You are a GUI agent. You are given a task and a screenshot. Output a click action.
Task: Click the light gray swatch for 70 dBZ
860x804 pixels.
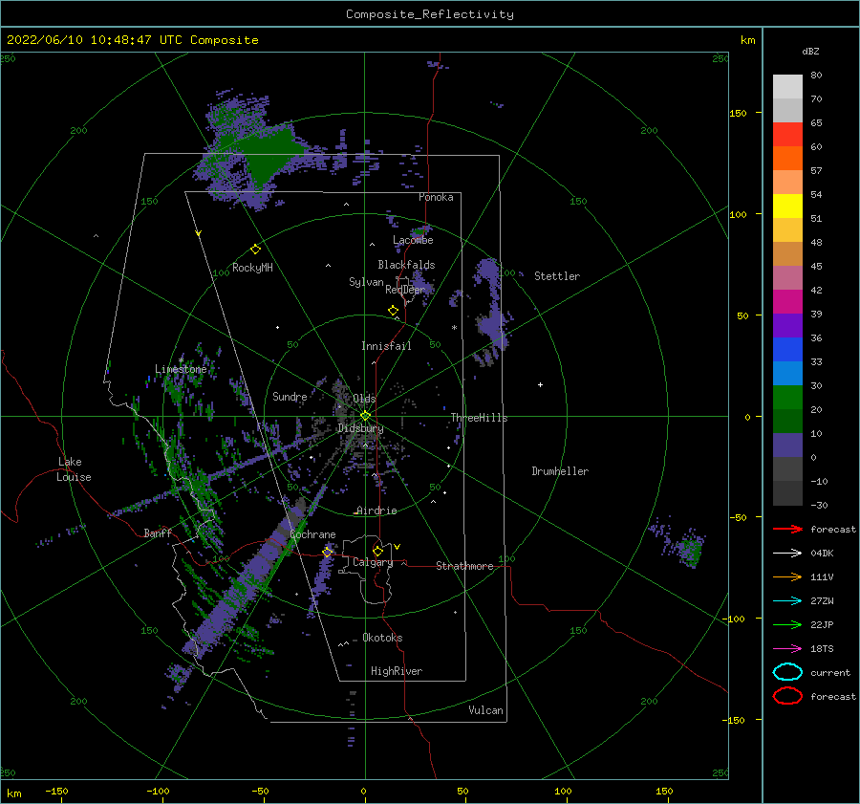pos(787,86)
